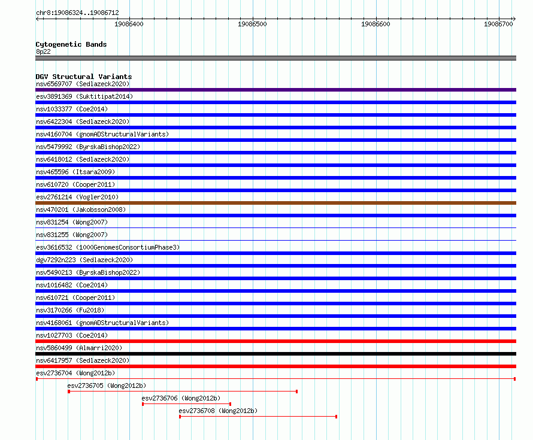Select nsv6417957 (Sedlazeck2020) label
533x440 pixels.
83,360
